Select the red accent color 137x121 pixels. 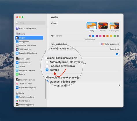pyautogui.click(x=104, y=36)
